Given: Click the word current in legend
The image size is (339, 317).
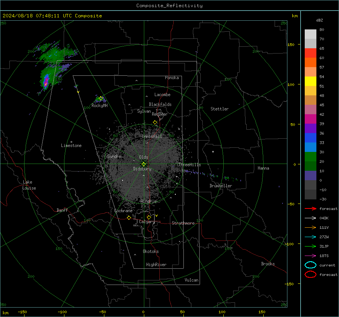Looking at the screenshot, I should pos(327,265).
